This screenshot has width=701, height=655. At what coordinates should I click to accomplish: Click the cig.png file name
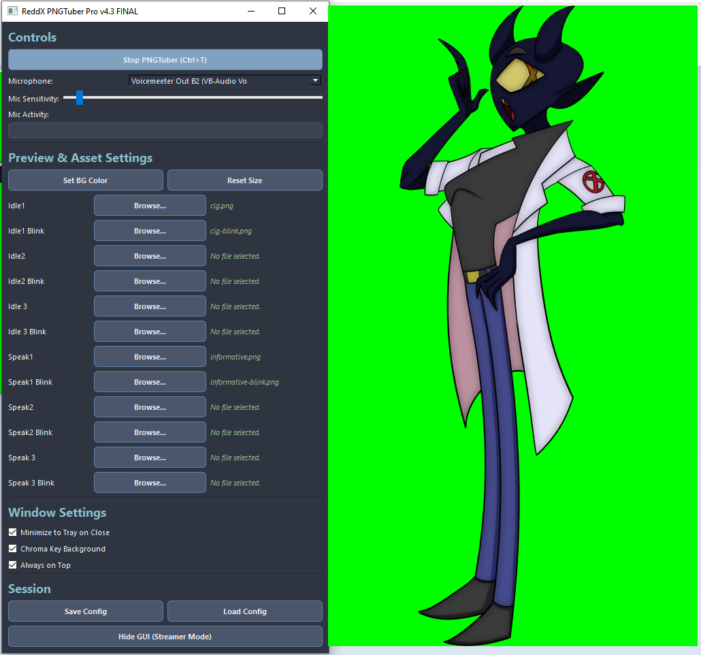(222, 206)
